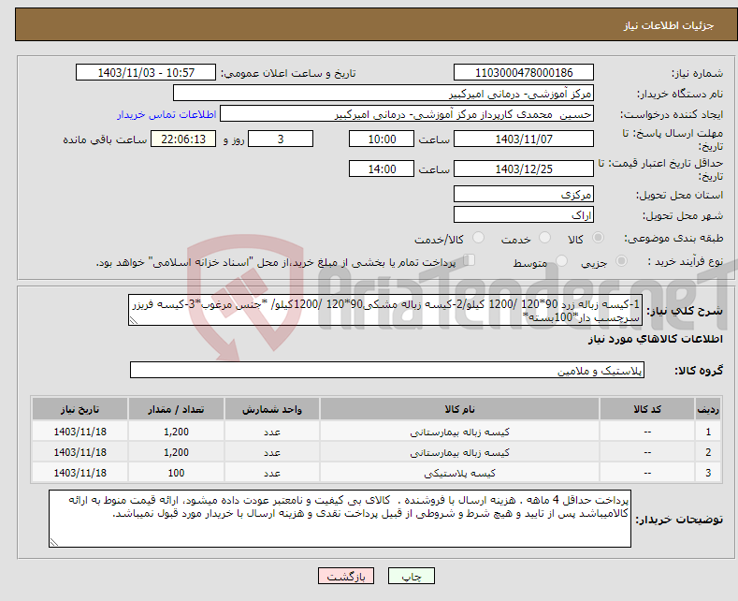Click the delivery city field اراک
This screenshot has width=738, height=601.
(x=524, y=214)
